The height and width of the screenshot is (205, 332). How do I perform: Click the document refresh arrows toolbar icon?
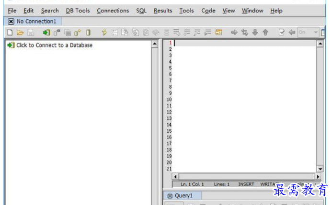(136, 33)
